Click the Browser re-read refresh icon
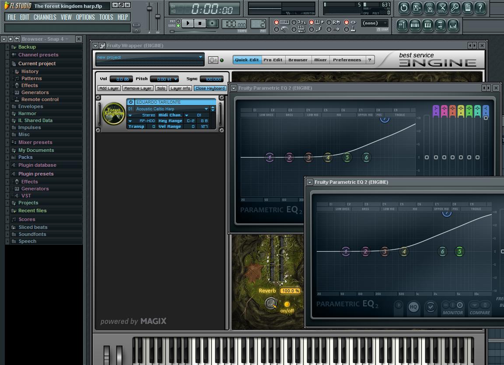 [17, 39]
